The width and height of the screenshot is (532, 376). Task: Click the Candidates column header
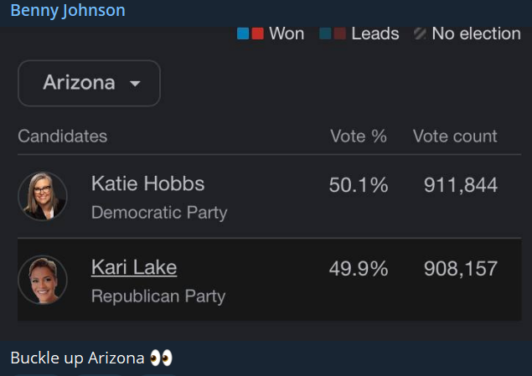click(x=62, y=136)
